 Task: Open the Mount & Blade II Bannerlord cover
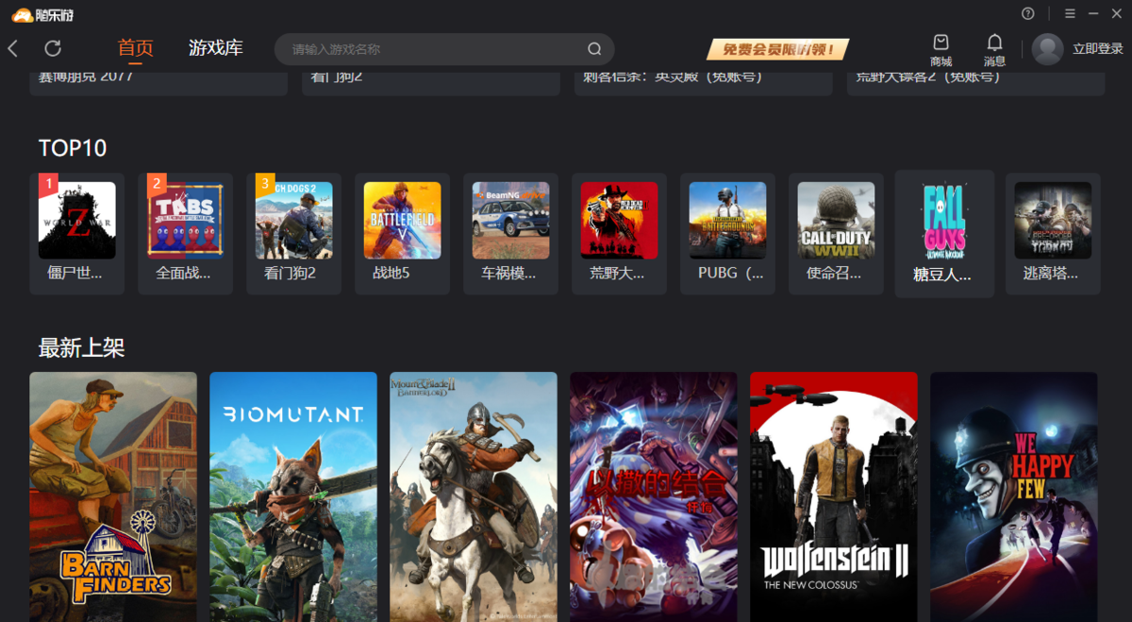[474, 496]
